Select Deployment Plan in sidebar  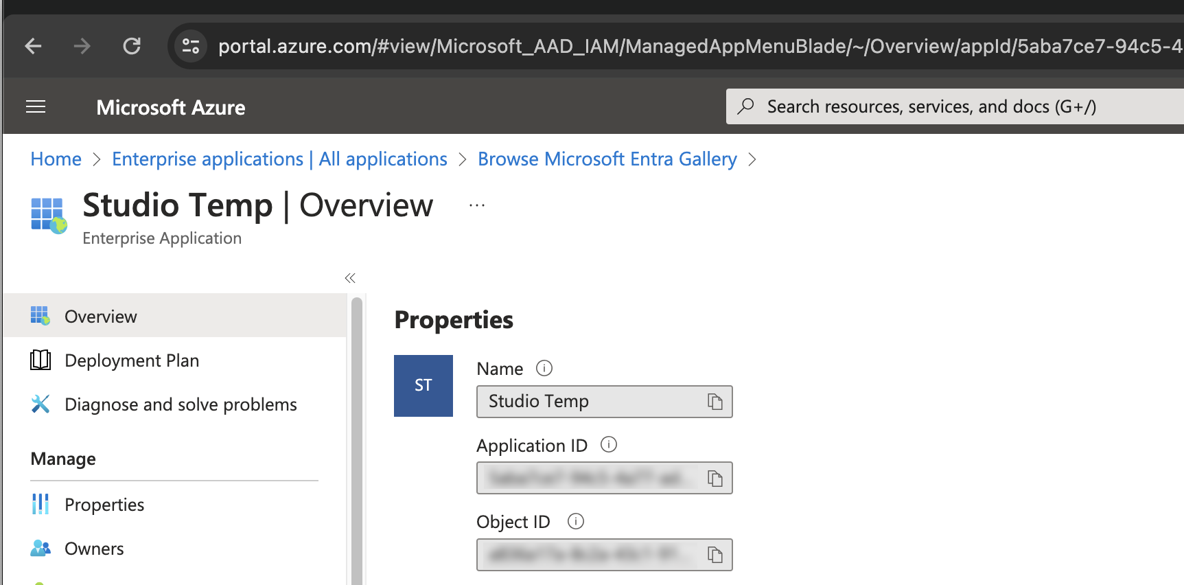coord(131,360)
